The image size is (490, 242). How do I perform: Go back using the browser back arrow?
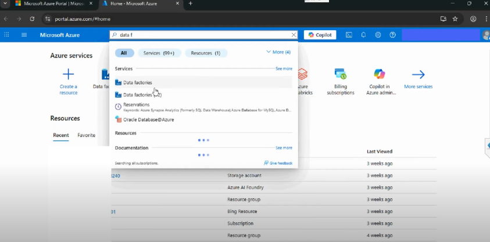[x=6, y=19]
